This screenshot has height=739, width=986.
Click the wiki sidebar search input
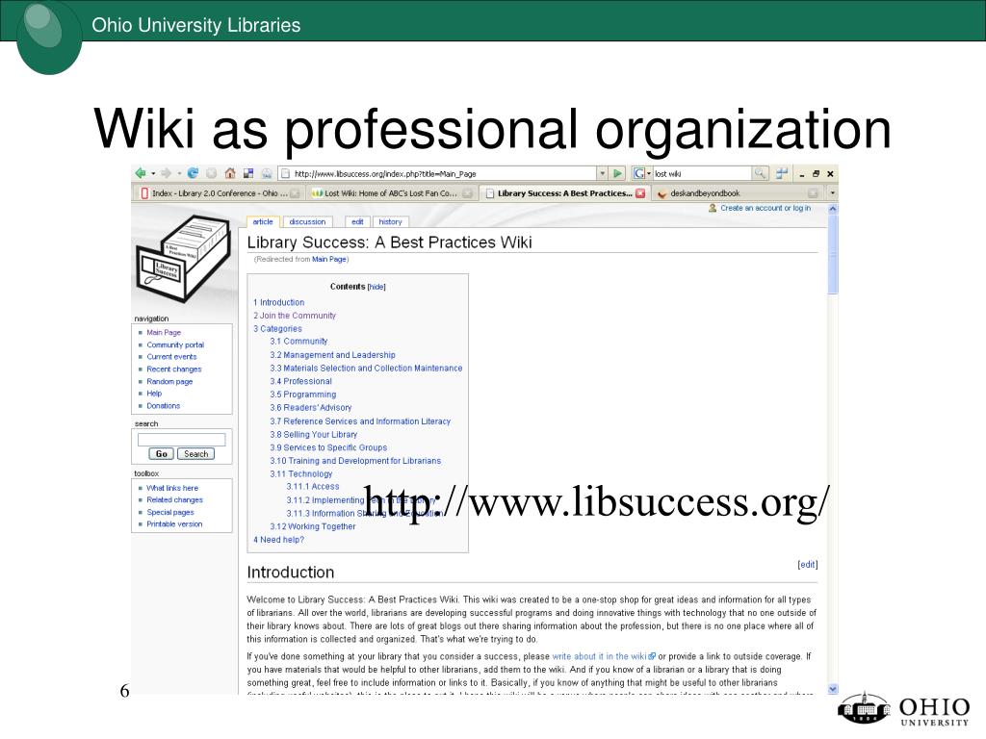pyautogui.click(x=182, y=439)
